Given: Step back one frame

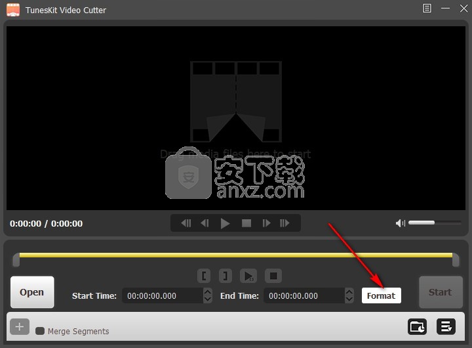Looking at the screenshot, I should (205, 223).
